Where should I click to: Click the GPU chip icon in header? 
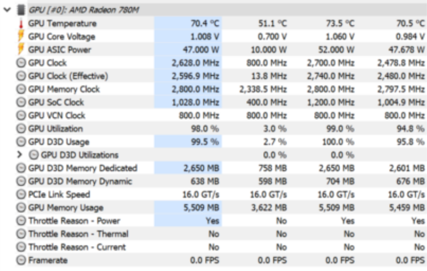[21, 10]
